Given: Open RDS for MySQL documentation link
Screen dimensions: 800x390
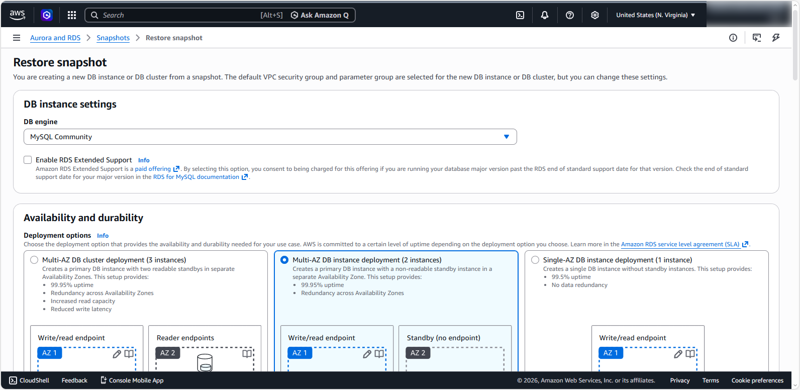Looking at the screenshot, I should pyautogui.click(x=201, y=177).
